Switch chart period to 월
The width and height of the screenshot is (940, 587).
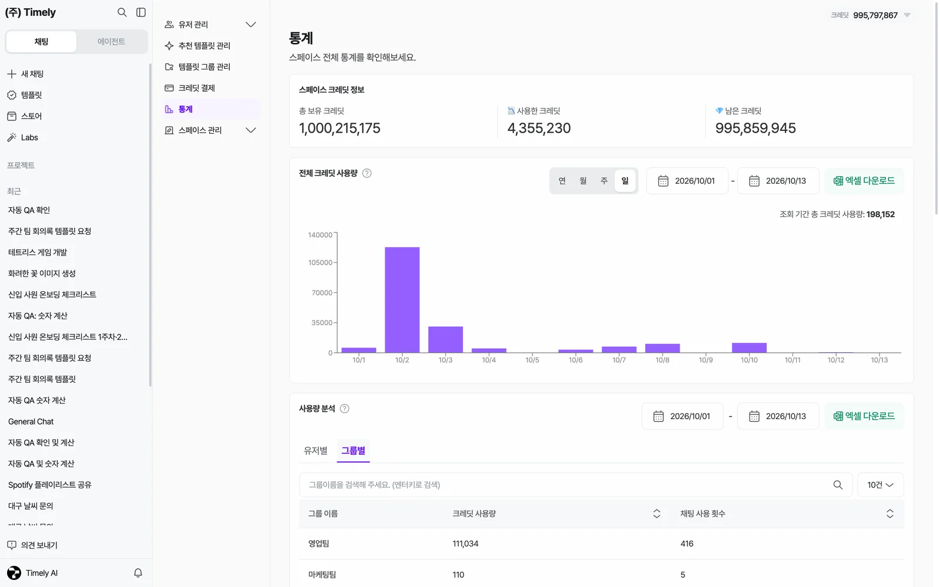point(583,181)
